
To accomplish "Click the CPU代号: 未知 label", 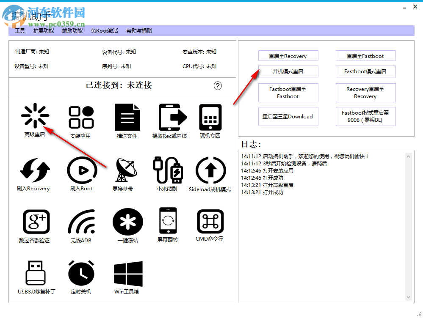I will (x=199, y=66).
